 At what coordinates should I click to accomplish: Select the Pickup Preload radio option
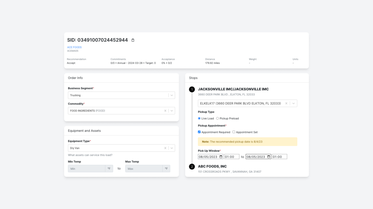pyautogui.click(x=217, y=118)
